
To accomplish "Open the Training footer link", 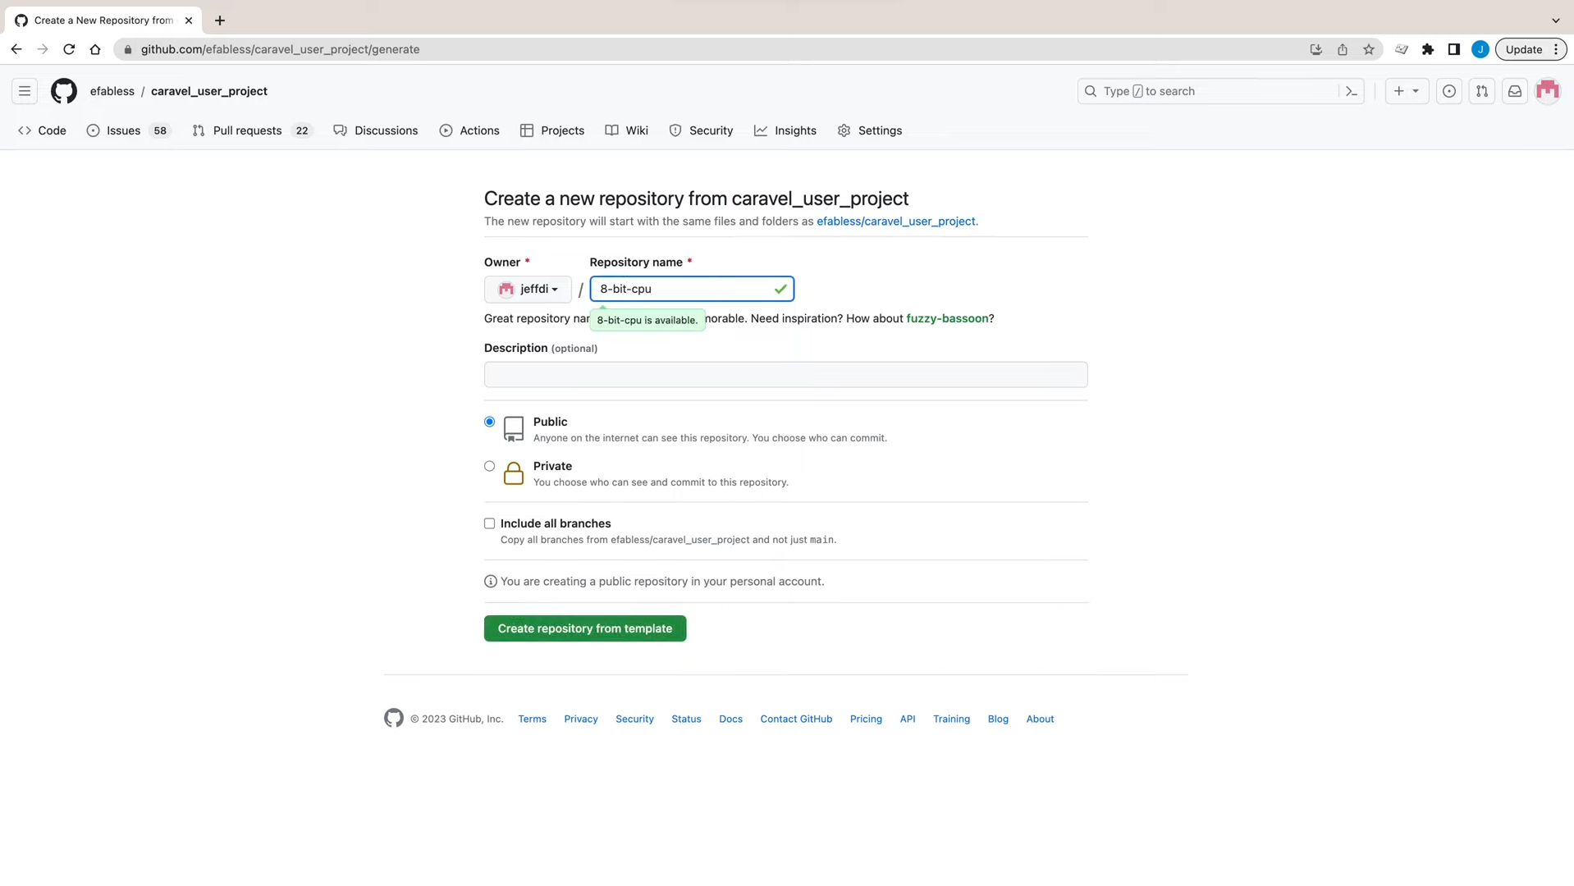I will click(951, 719).
